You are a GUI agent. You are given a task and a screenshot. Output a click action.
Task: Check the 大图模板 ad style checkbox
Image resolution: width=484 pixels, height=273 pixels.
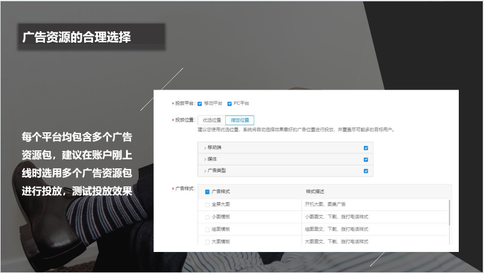coord(207,242)
